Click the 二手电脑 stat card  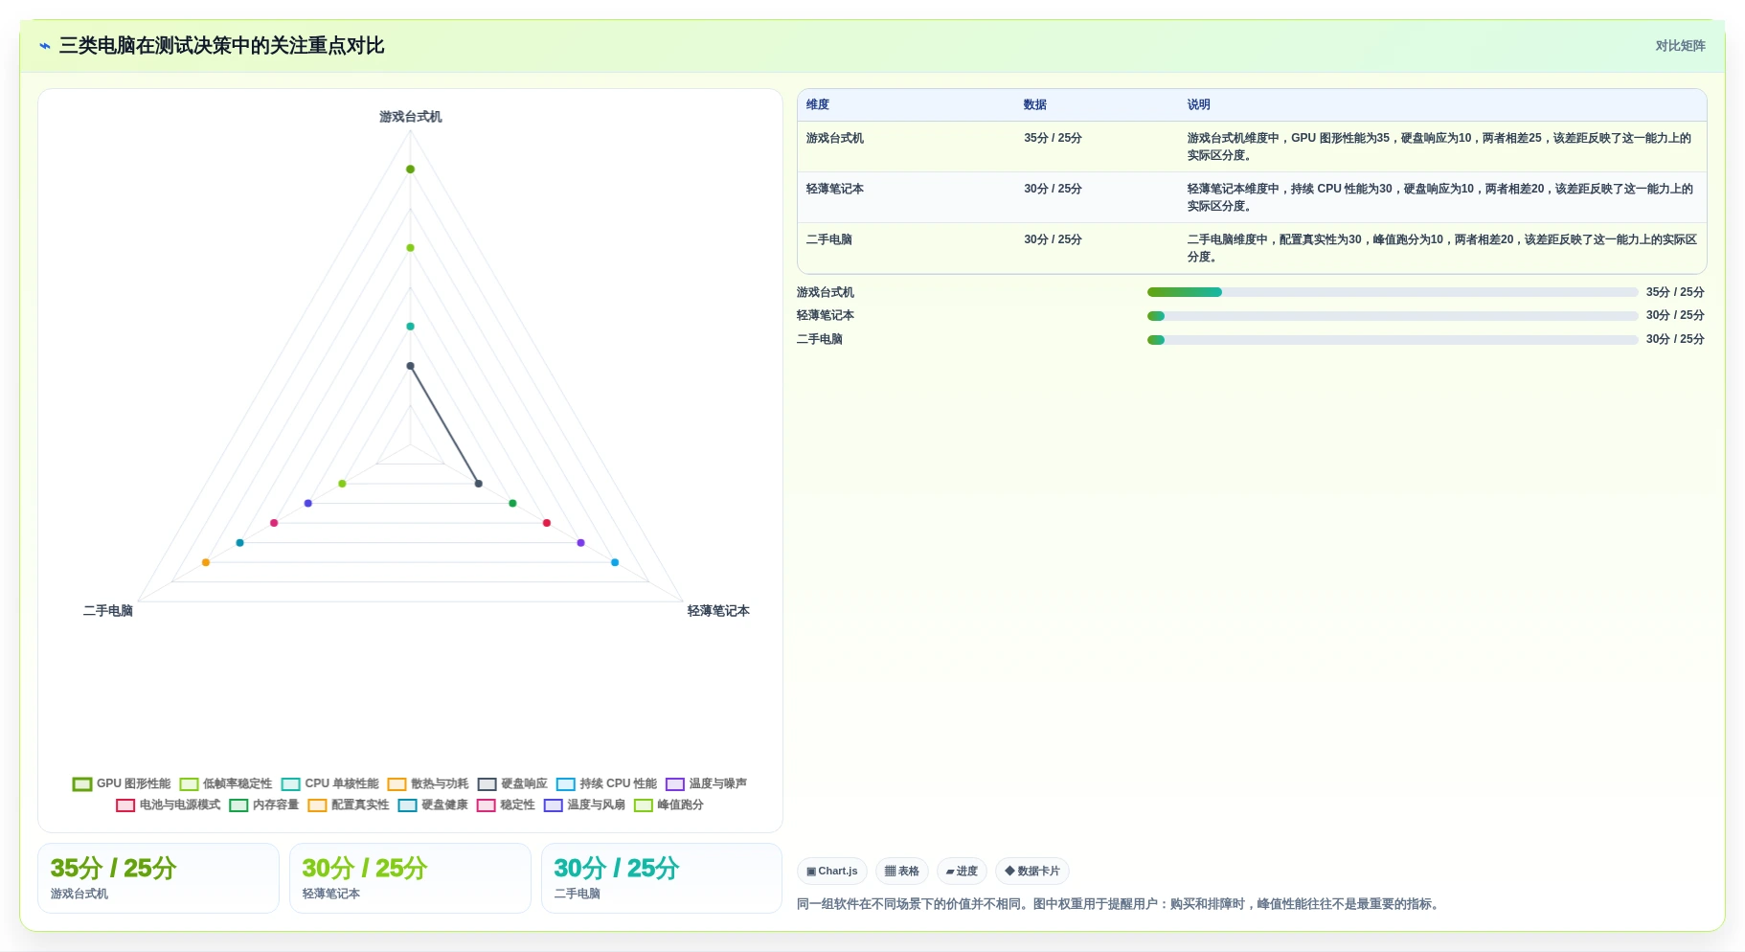[x=662, y=878]
